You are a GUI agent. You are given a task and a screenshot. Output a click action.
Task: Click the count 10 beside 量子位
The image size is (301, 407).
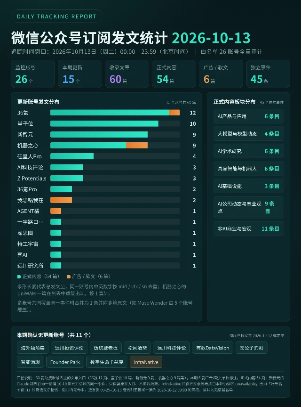(x=193, y=124)
